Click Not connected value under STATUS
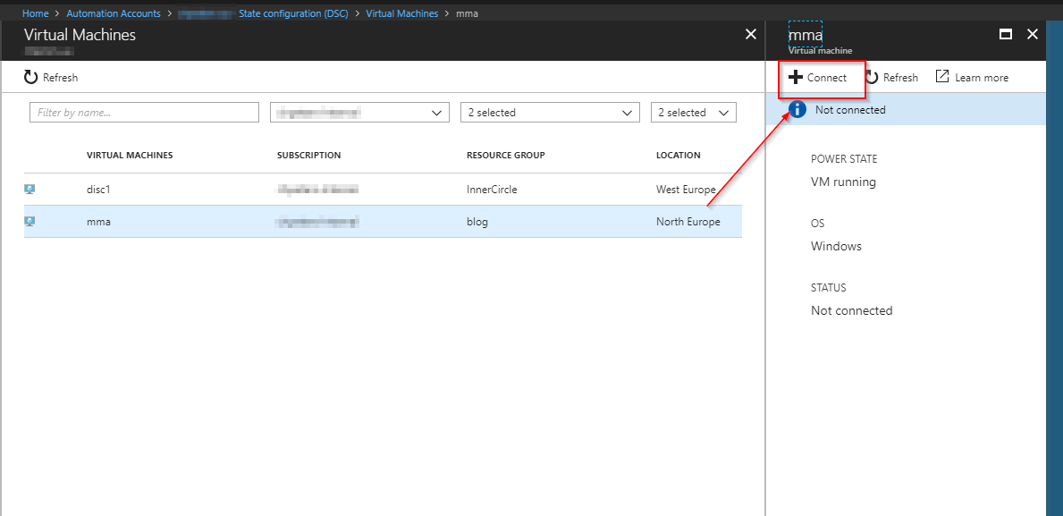 851,310
